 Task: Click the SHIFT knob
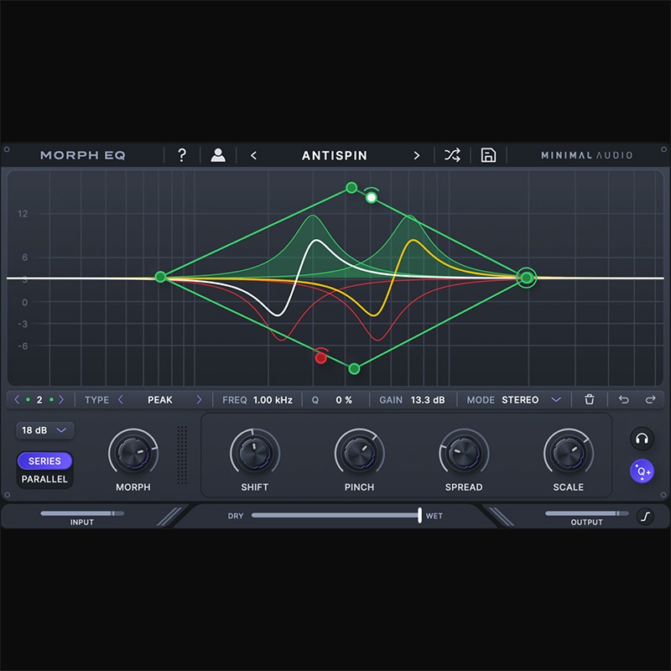pyautogui.click(x=255, y=453)
